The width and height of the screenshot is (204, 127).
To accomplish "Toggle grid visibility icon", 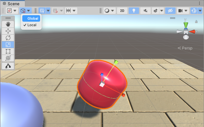I will click(x=42, y=11).
